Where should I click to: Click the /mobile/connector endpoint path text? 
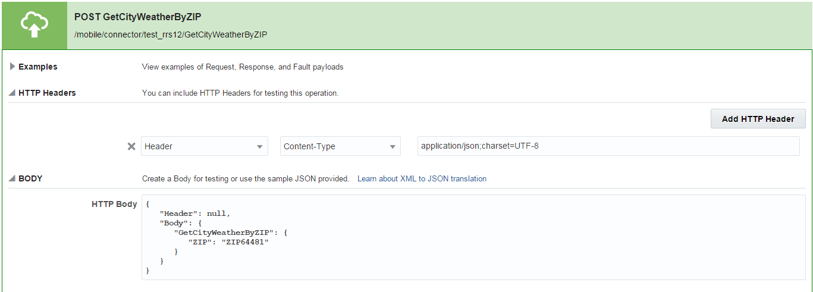point(171,34)
